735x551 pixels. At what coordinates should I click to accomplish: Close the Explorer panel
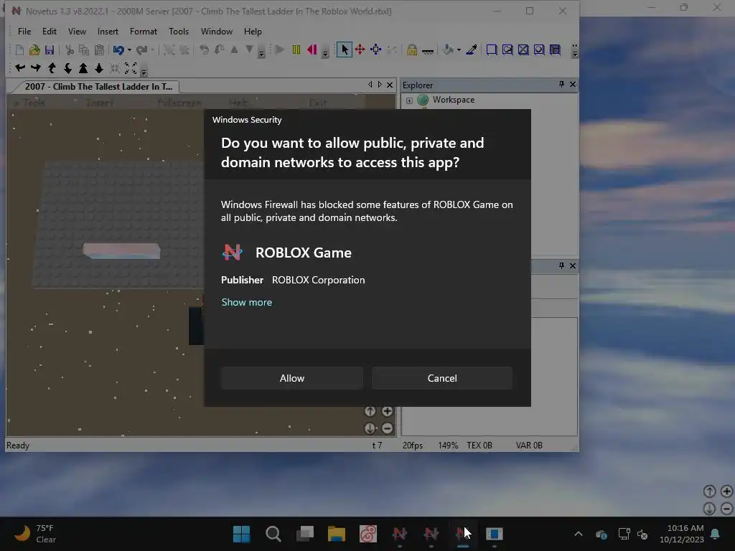pos(572,85)
